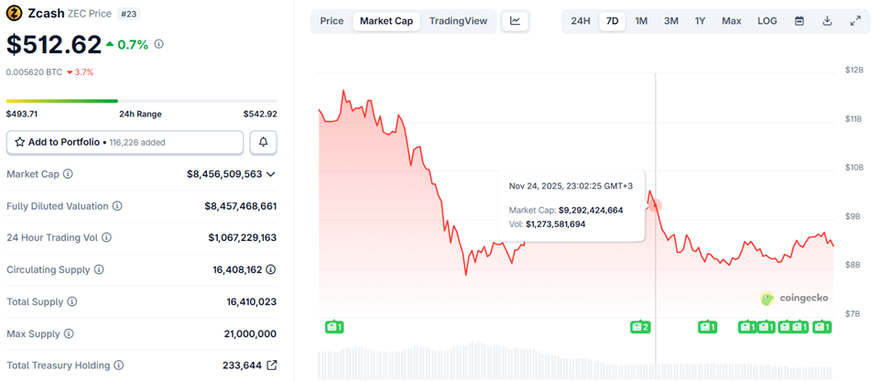Click the 24h Range progress bar
This screenshot has height=382, width=893.
point(142,101)
